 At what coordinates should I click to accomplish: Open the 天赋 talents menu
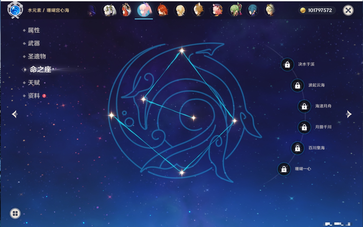[34, 83]
